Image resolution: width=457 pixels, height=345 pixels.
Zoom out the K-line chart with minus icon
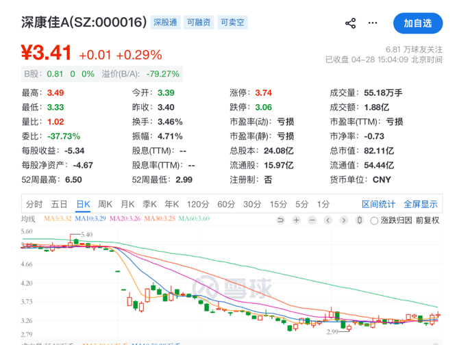tap(312, 220)
